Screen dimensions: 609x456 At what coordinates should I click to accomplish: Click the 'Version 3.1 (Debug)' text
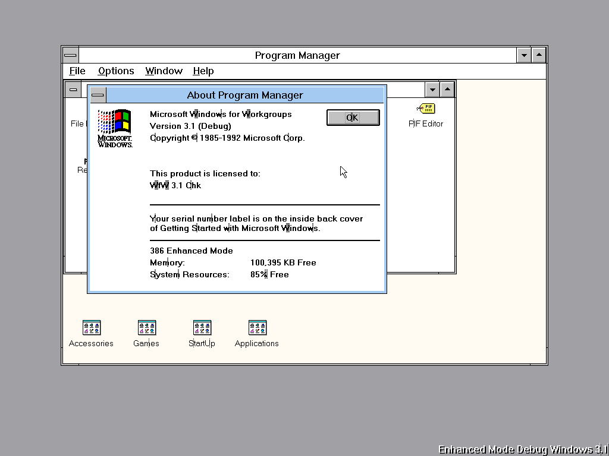click(190, 126)
